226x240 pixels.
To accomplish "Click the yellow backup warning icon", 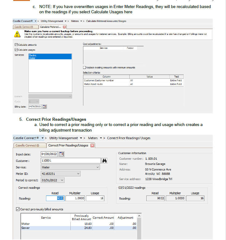I will point(17,34).
